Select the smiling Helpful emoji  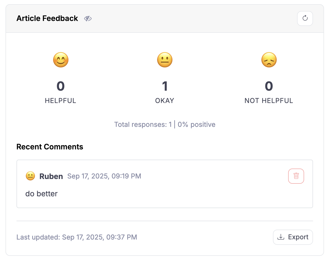click(x=61, y=60)
